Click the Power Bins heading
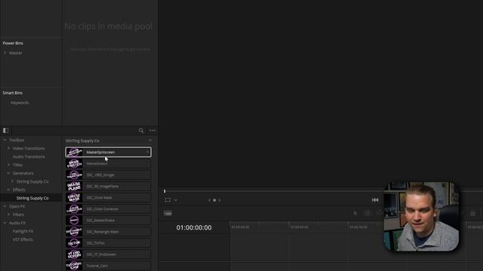483x271 pixels. point(13,43)
